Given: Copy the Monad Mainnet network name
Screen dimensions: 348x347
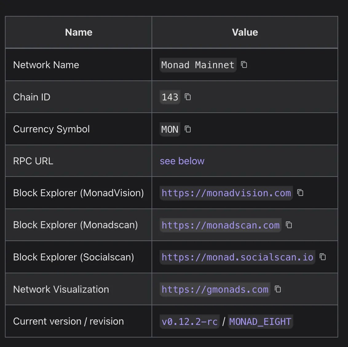Looking at the screenshot, I should pos(244,65).
